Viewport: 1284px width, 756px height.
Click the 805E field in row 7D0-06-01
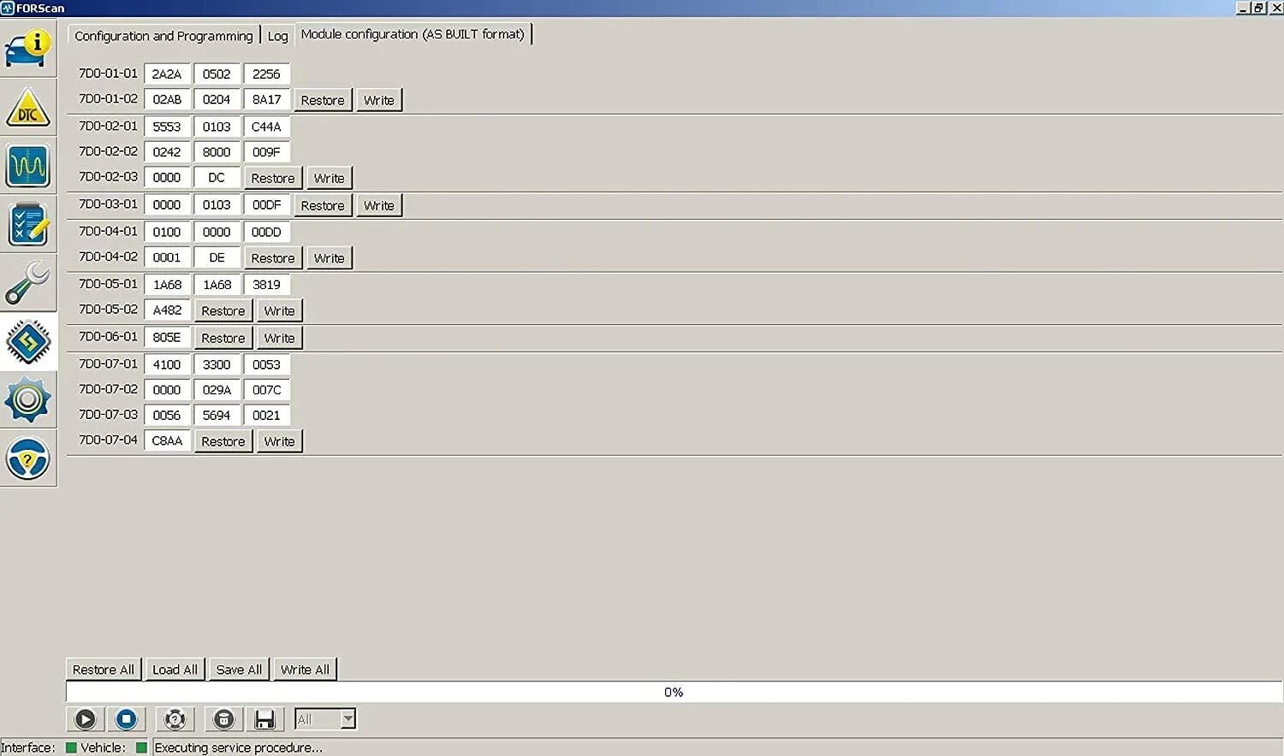click(x=167, y=337)
